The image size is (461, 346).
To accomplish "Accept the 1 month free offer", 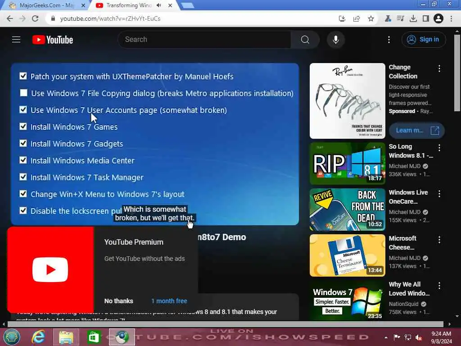I will [169, 301].
